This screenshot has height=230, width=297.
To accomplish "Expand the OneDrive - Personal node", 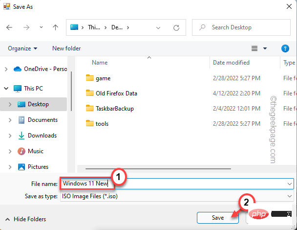I will tap(6, 69).
